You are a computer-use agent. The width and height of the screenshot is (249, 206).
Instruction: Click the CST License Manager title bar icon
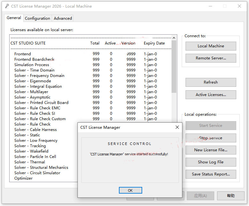(7, 6)
